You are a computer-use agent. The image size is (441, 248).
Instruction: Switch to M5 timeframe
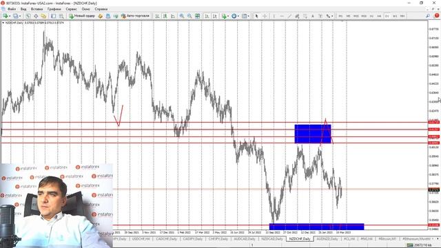(348, 16)
